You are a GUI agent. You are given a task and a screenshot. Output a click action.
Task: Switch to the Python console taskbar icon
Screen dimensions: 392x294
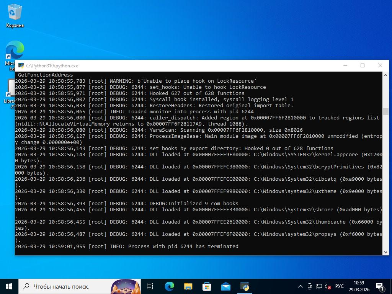click(245, 286)
